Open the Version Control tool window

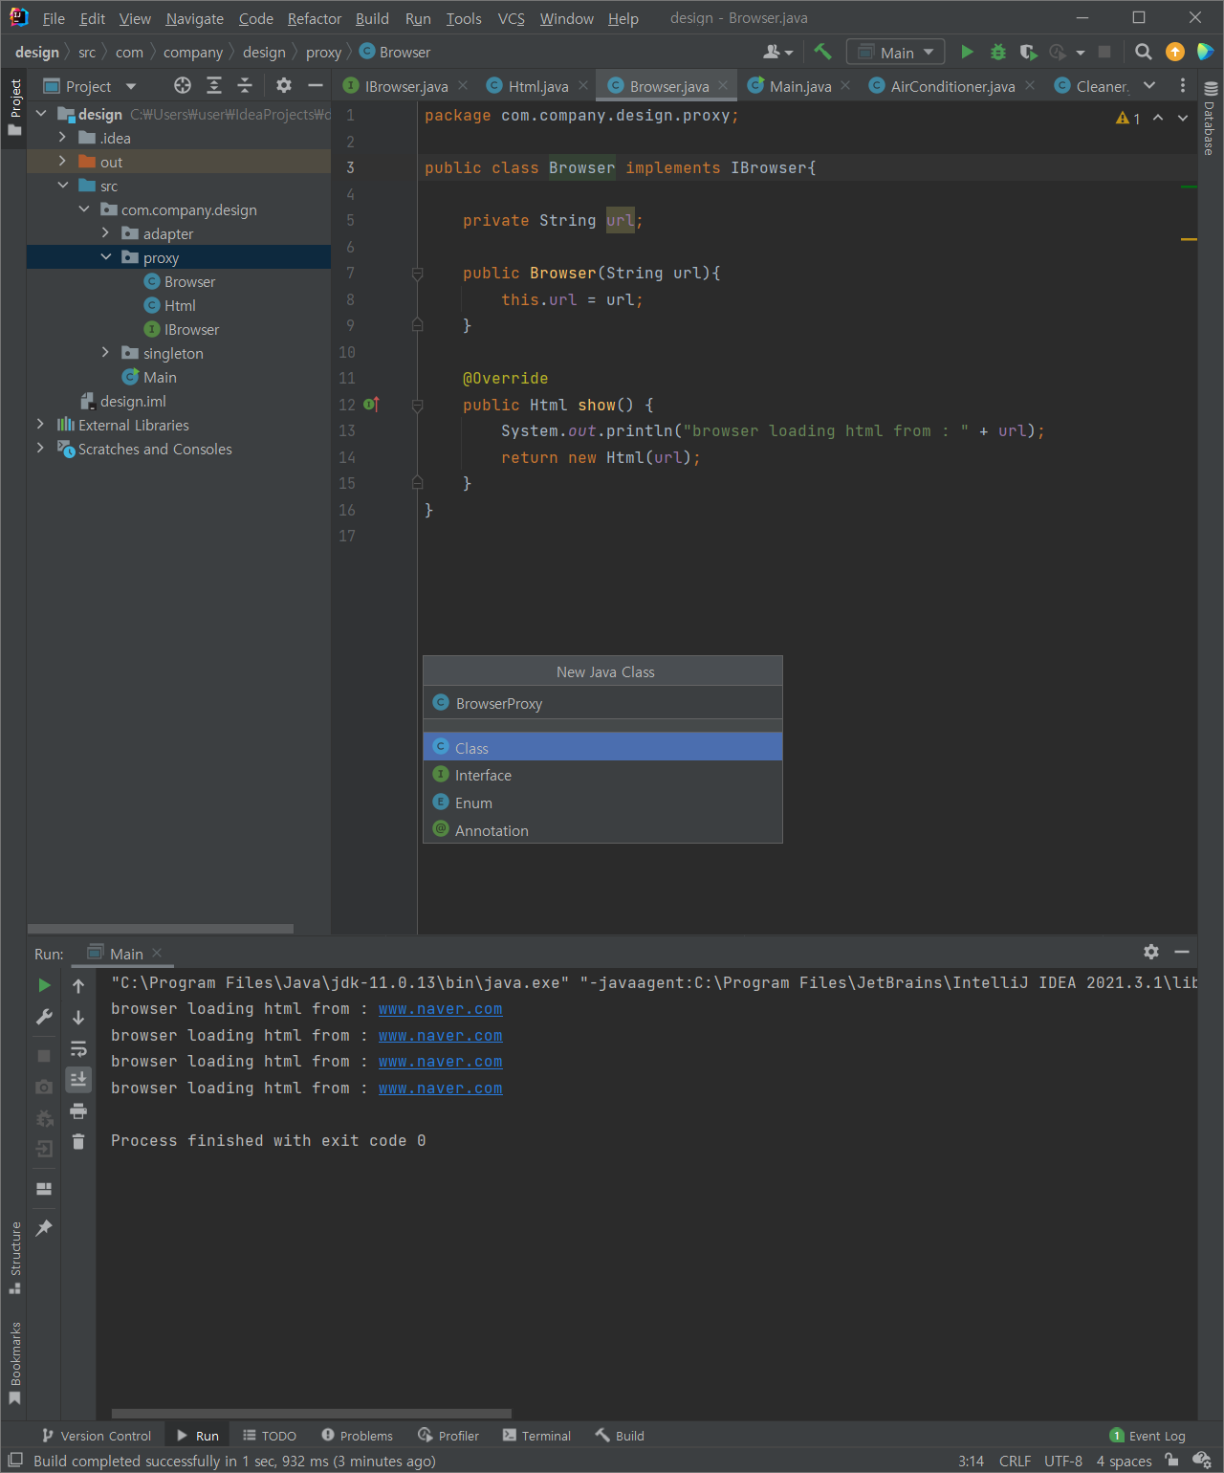97,1436
